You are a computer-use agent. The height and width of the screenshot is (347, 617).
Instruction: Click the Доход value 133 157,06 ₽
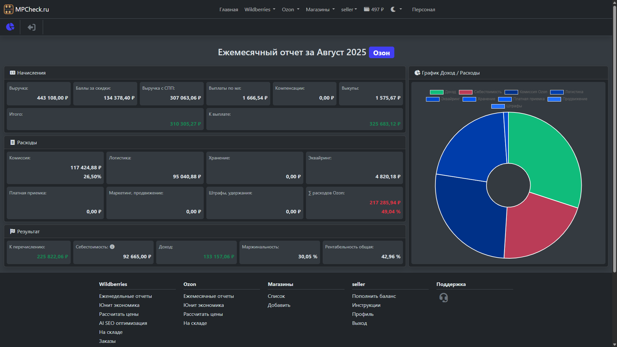(219, 256)
